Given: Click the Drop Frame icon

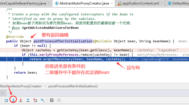Looking at the screenshot, I should click(35, 100).
